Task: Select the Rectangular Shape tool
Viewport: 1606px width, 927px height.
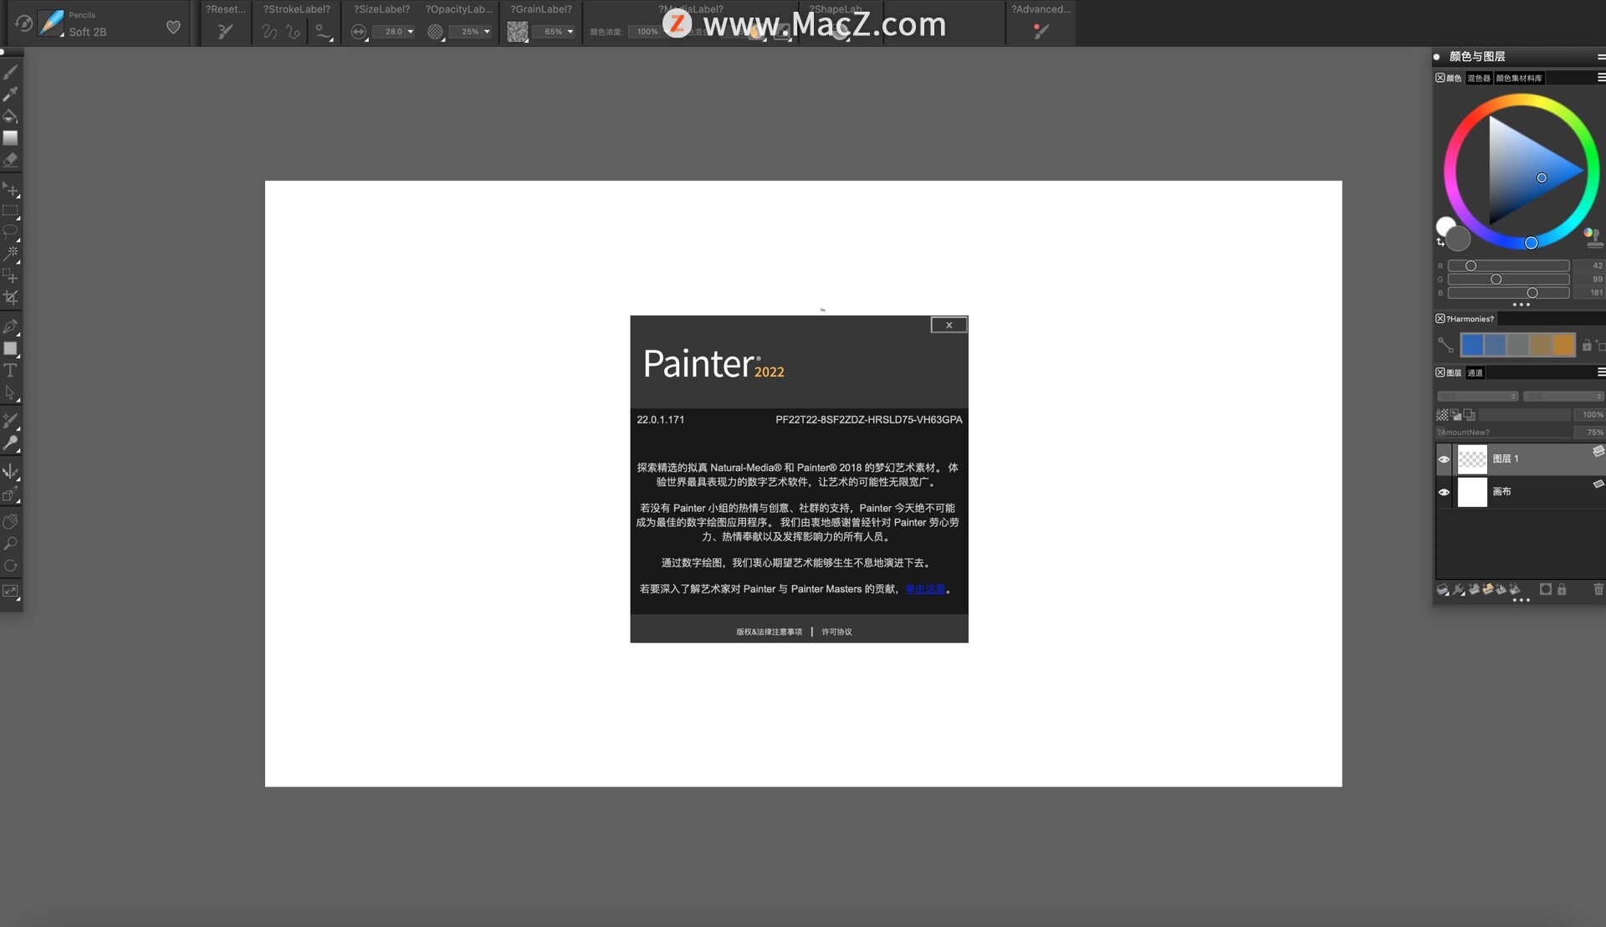Action: click(10, 349)
